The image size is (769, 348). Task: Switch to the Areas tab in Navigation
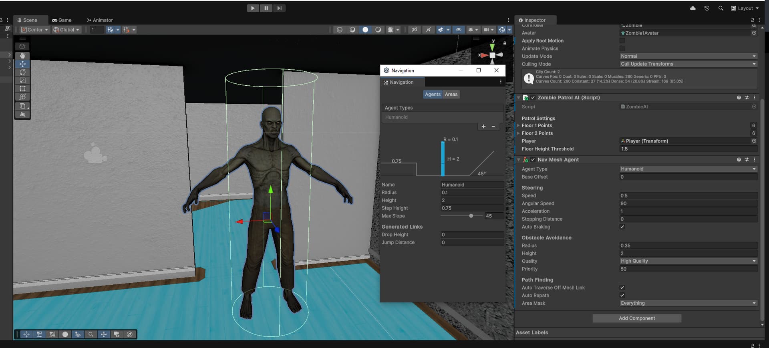[x=451, y=95]
